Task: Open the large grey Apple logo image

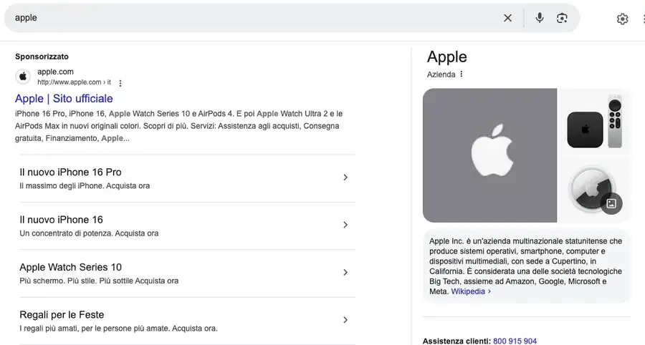Action: tap(489, 155)
